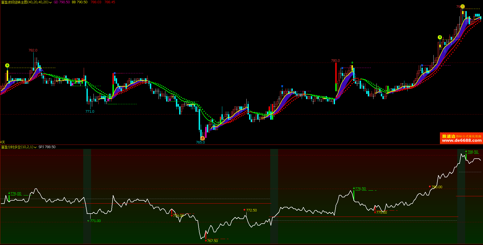Click the 股道边 logo banner

tap(449, 136)
